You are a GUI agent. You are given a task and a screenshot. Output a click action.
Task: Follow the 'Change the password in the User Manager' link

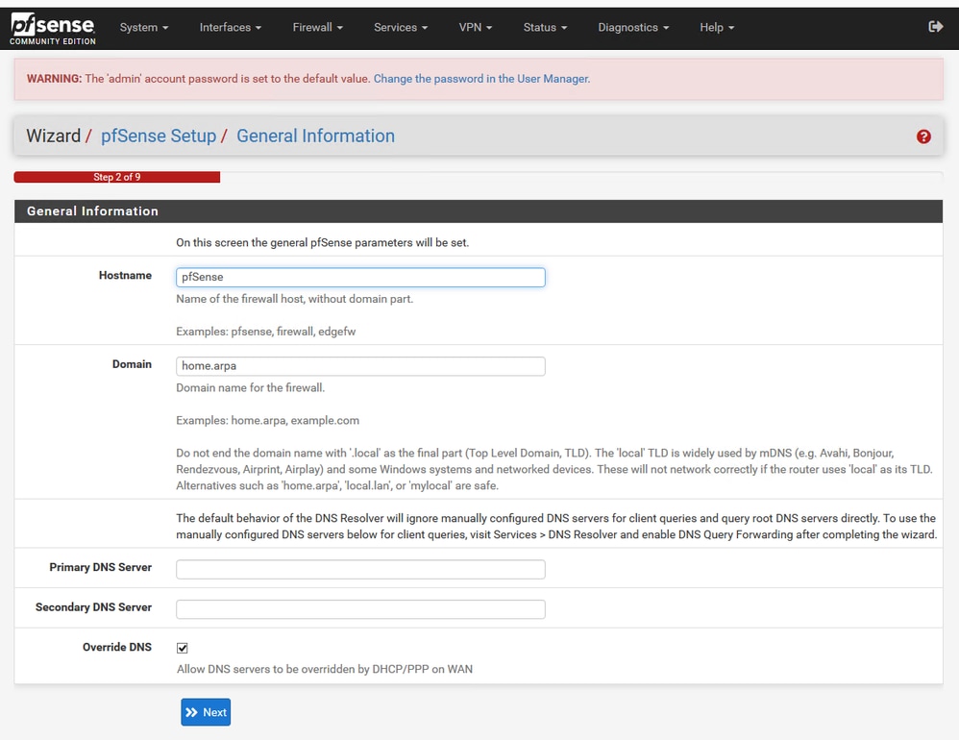[482, 79]
